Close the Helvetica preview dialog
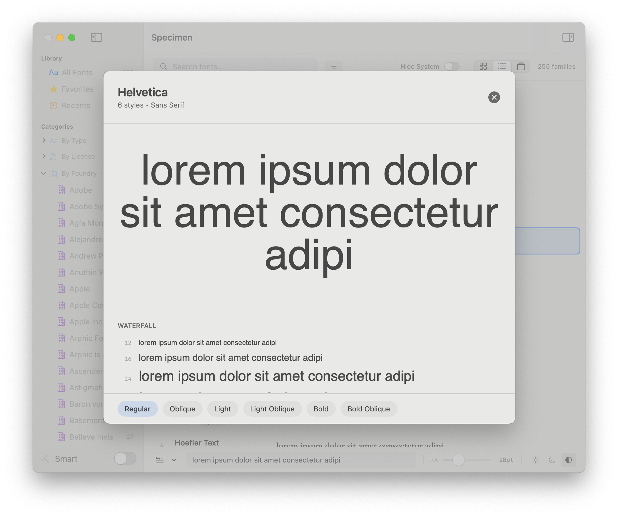This screenshot has width=618, height=516. pyautogui.click(x=494, y=97)
